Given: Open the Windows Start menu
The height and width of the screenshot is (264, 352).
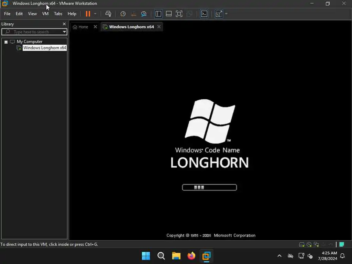Looking at the screenshot, I should 146,256.
